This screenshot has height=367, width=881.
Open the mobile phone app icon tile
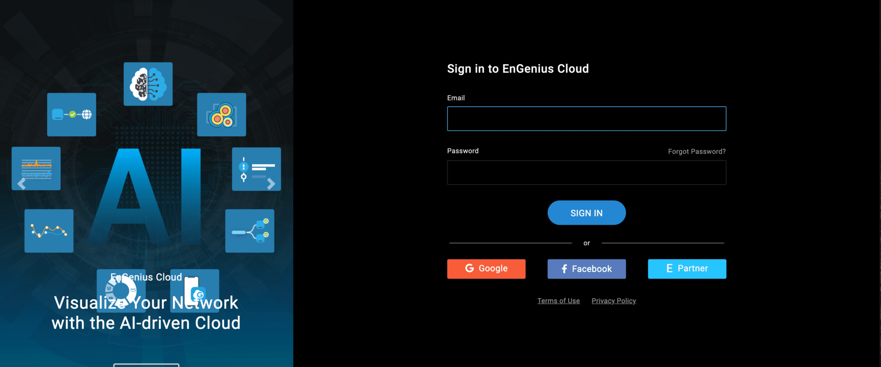195,291
